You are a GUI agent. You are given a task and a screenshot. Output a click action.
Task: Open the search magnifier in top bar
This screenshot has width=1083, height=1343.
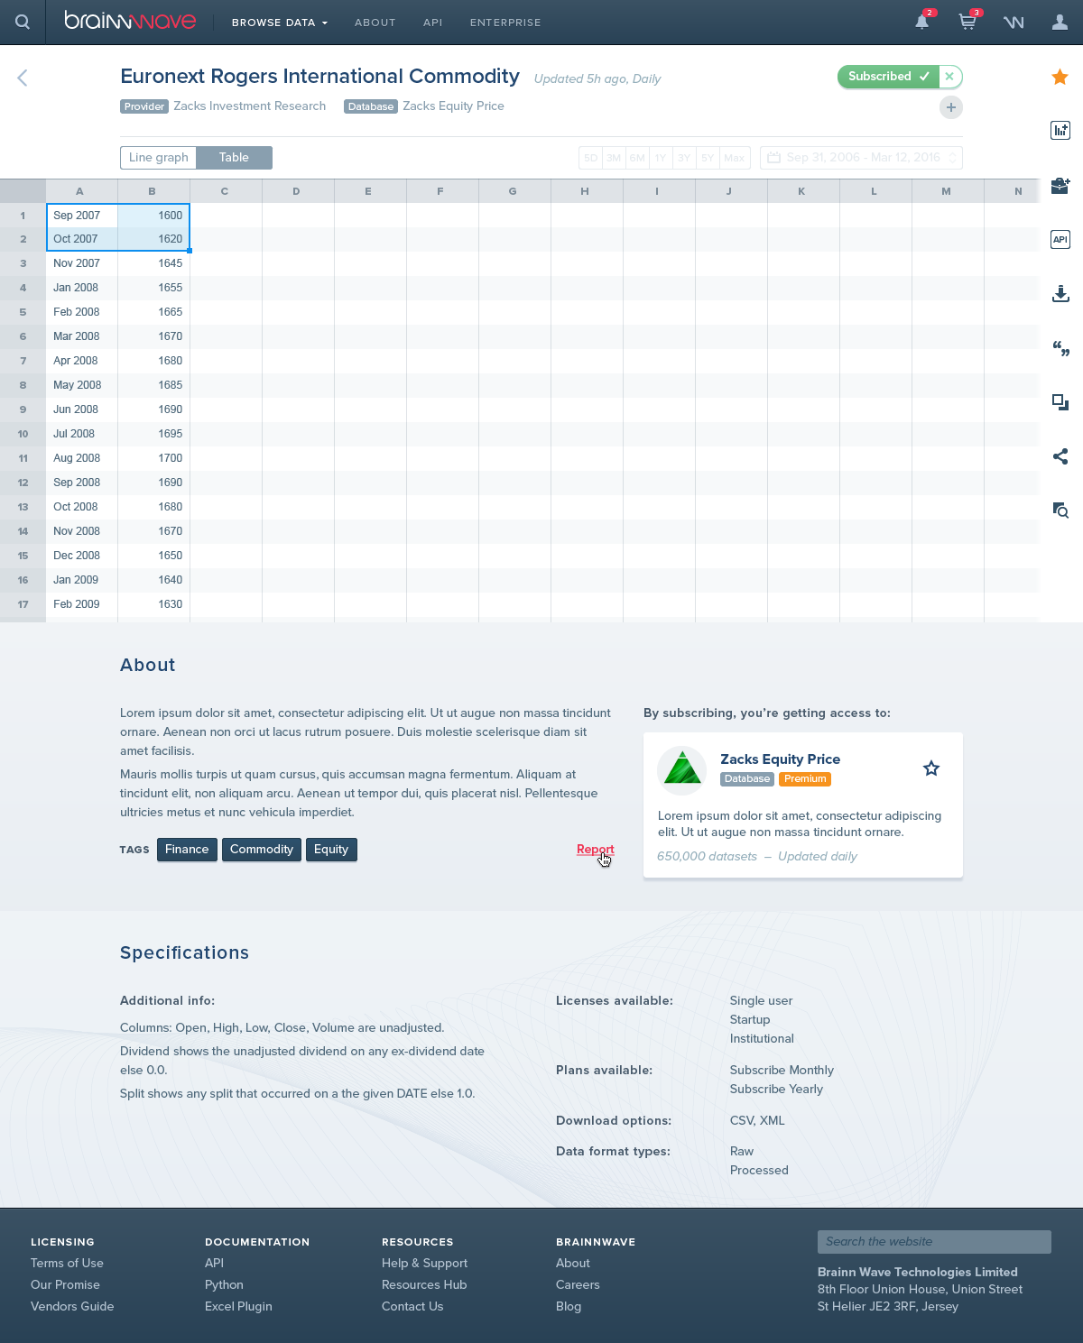point(23,23)
